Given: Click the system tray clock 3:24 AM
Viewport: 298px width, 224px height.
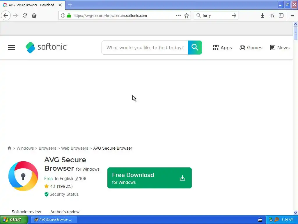Looking at the screenshot, I should point(287,220).
